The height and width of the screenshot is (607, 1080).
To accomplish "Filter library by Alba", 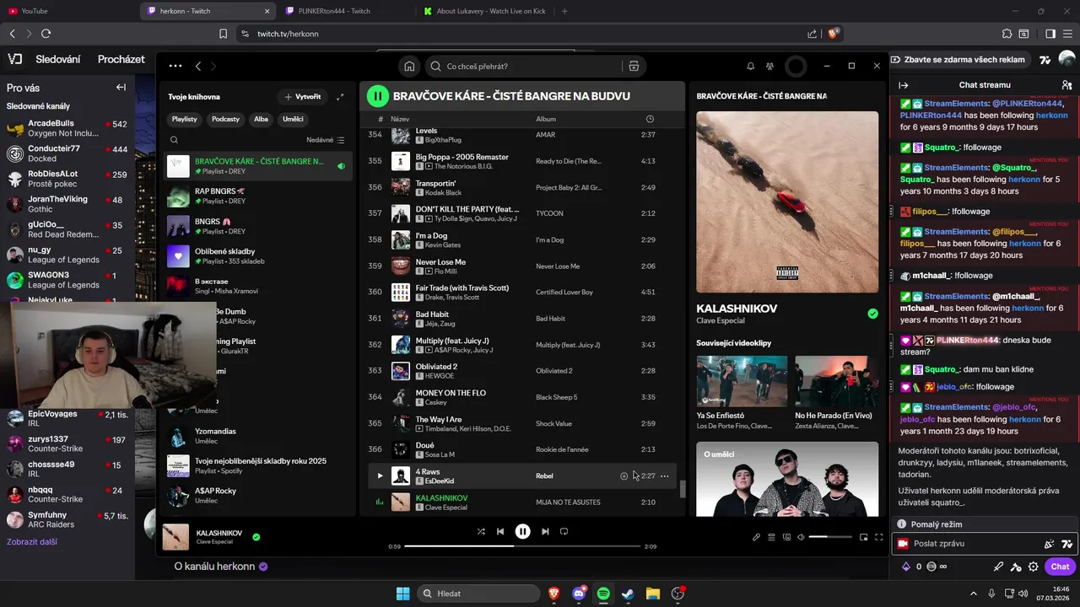I will click(261, 119).
